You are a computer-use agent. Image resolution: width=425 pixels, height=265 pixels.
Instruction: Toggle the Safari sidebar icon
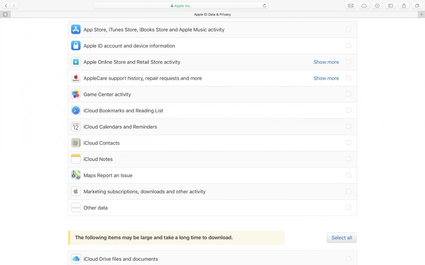pyautogui.click(x=391, y=6)
